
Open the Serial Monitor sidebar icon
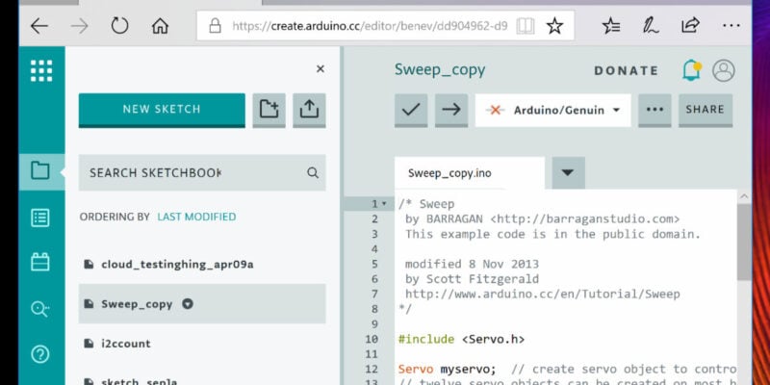(x=40, y=309)
